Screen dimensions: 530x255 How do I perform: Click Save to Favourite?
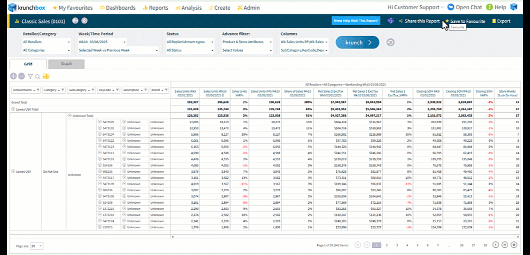[465, 21]
